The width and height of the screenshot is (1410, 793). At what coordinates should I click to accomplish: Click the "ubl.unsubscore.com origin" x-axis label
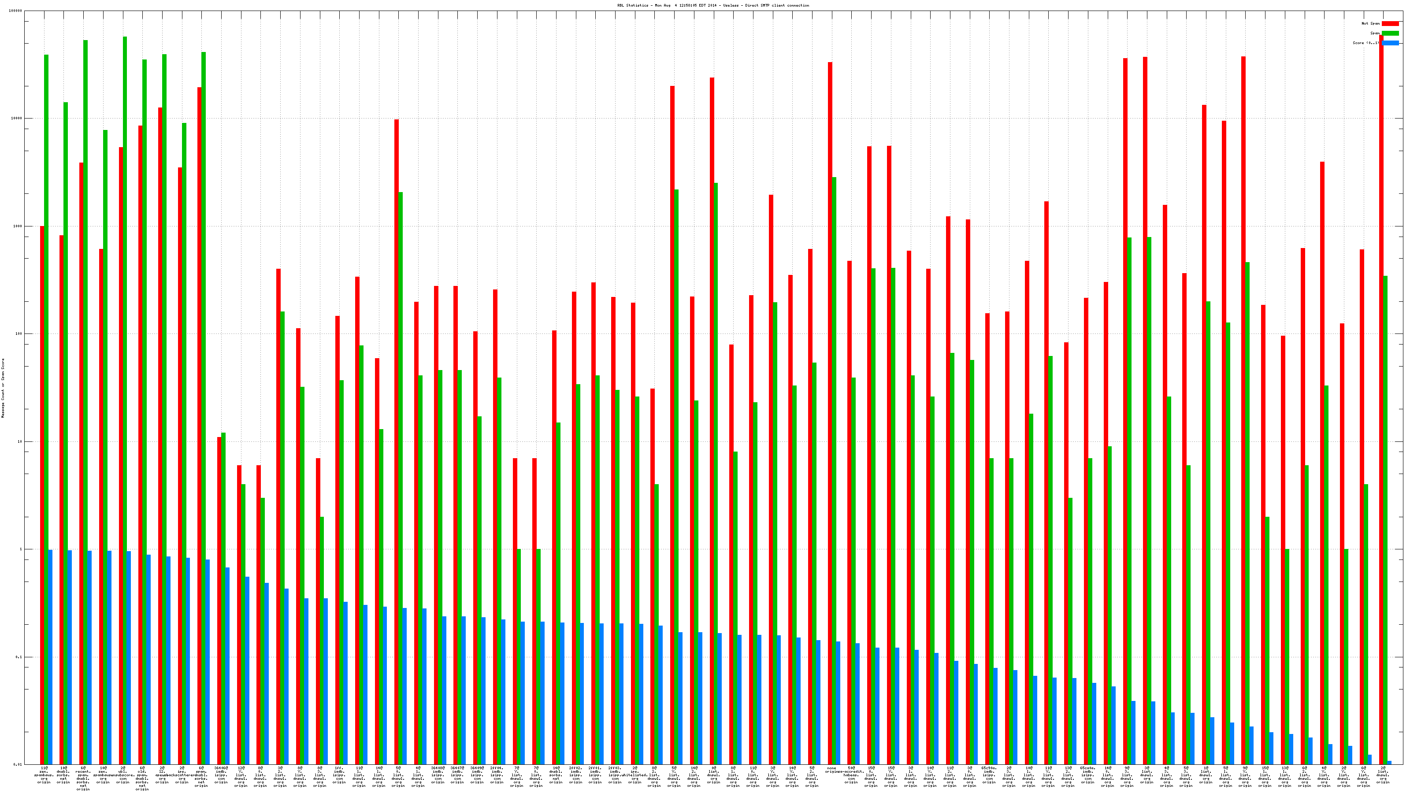122,775
